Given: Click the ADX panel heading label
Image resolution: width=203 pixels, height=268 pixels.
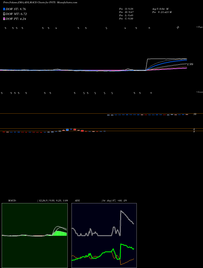Looking at the screenshot, I should pos(78,201).
